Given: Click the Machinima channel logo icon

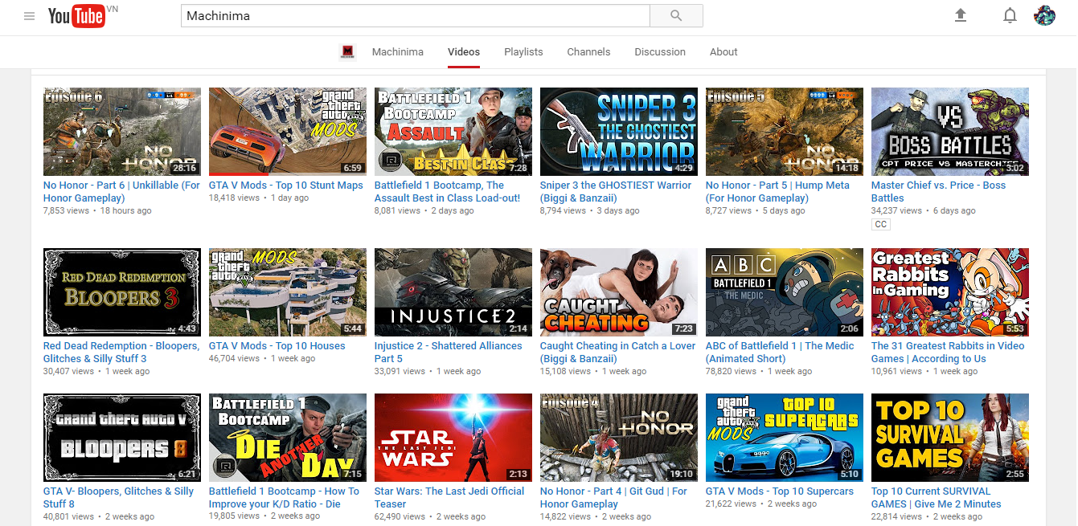Looking at the screenshot, I should tap(348, 51).
